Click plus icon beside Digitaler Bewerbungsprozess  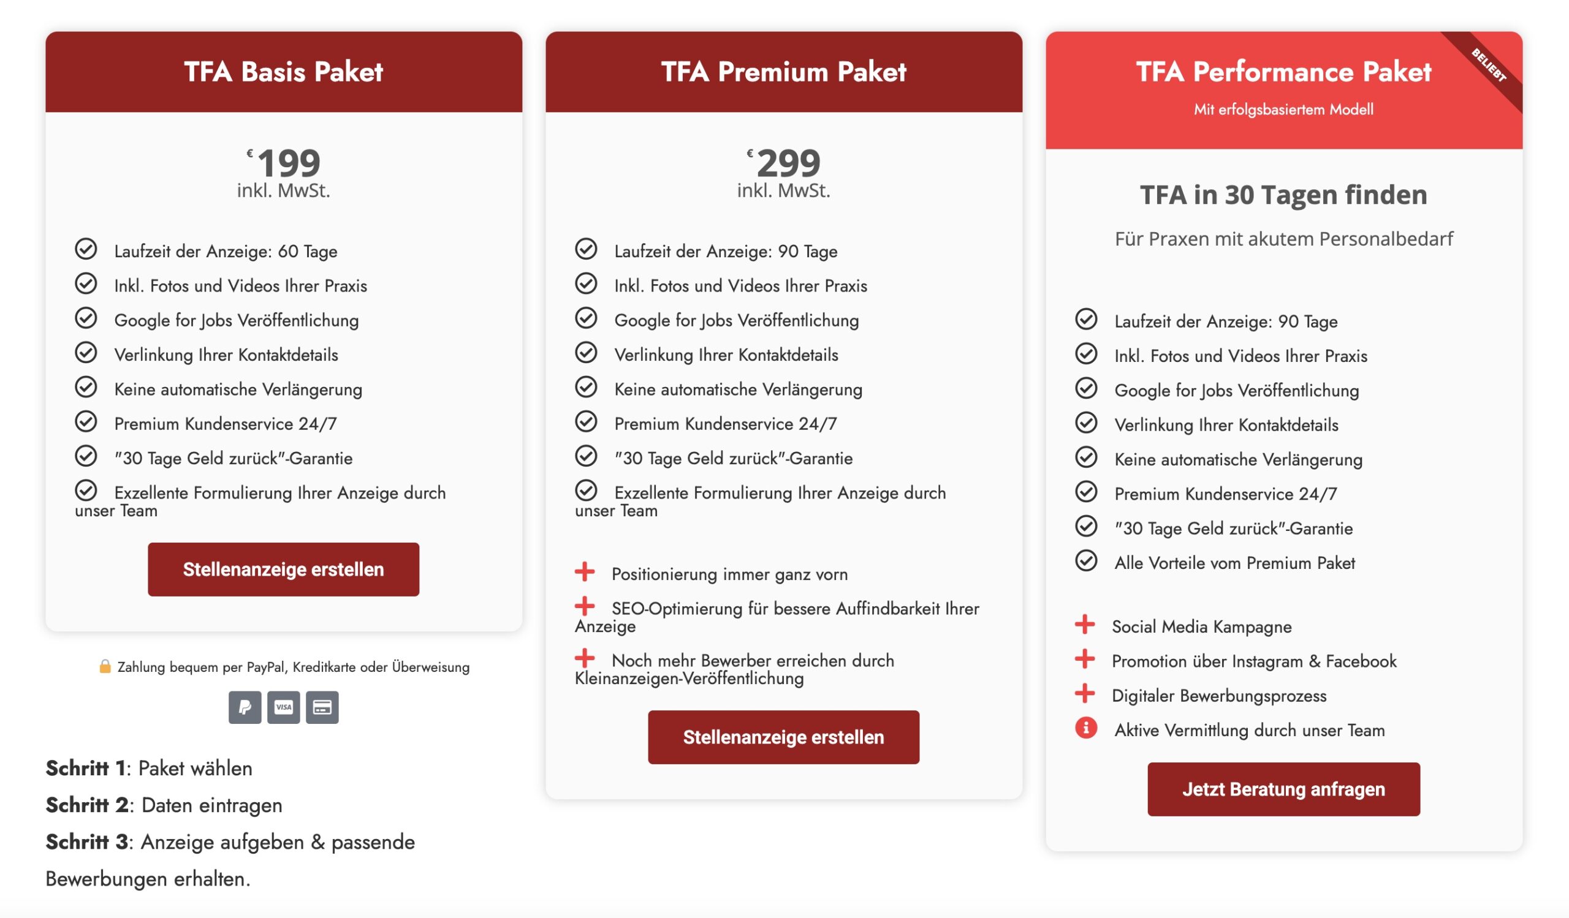click(x=1085, y=693)
